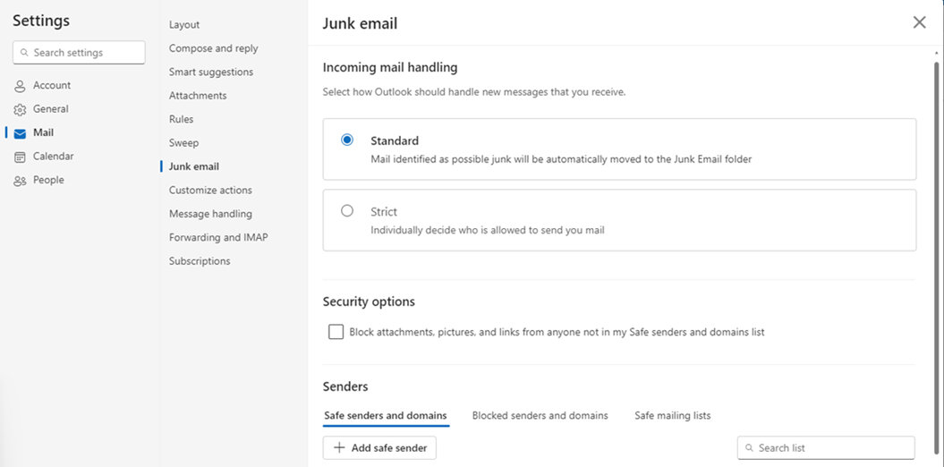This screenshot has width=944, height=467.
Task: Open Smart suggestions settings
Action: tap(210, 72)
